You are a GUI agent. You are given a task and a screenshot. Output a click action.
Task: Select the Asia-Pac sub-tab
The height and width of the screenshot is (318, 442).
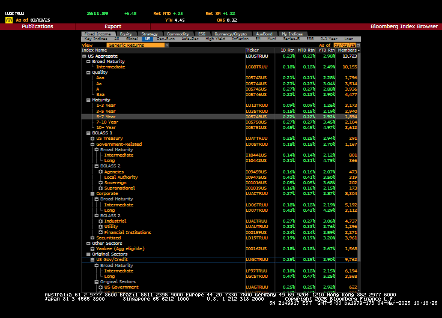[x=190, y=39]
